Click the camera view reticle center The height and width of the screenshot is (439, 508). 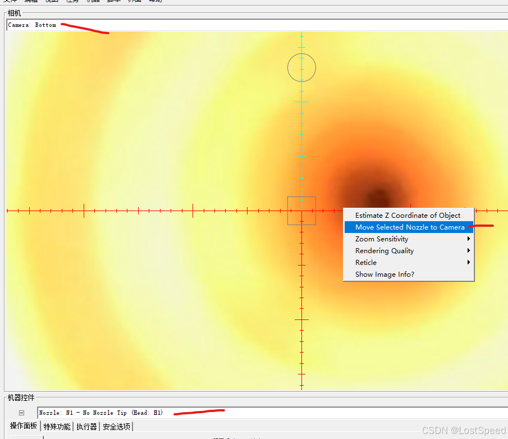[301, 211]
